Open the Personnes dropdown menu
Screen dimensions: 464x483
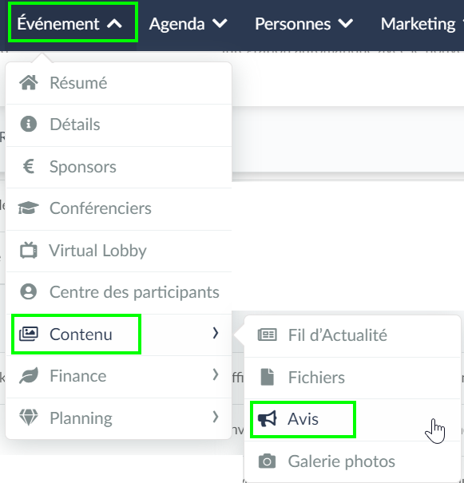tap(303, 24)
